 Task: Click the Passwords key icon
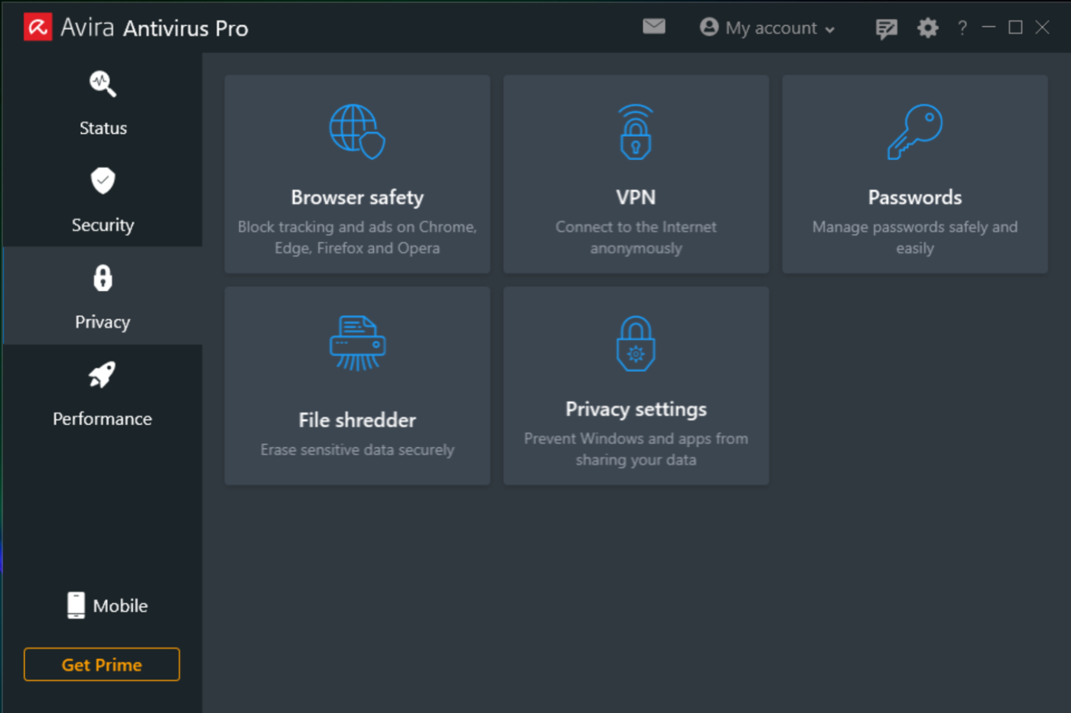pyautogui.click(x=914, y=131)
